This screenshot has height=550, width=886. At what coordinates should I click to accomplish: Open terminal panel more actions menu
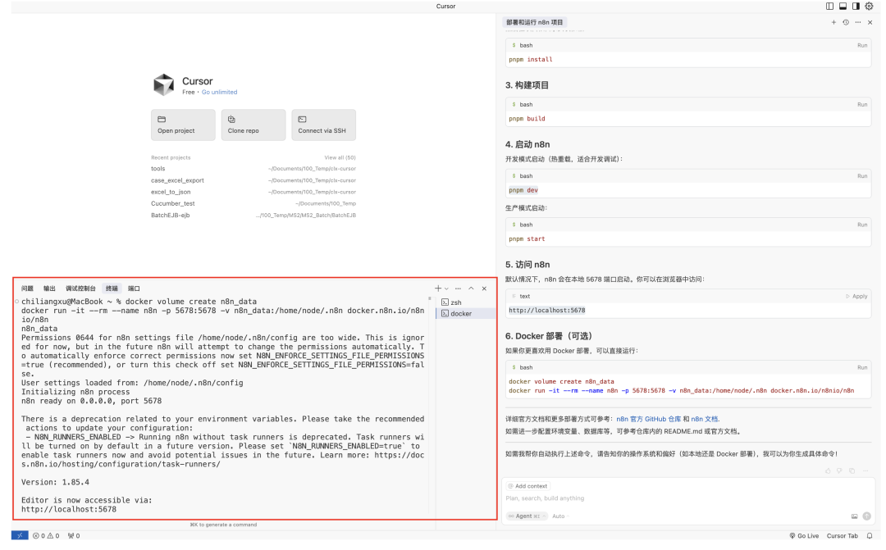[458, 289]
